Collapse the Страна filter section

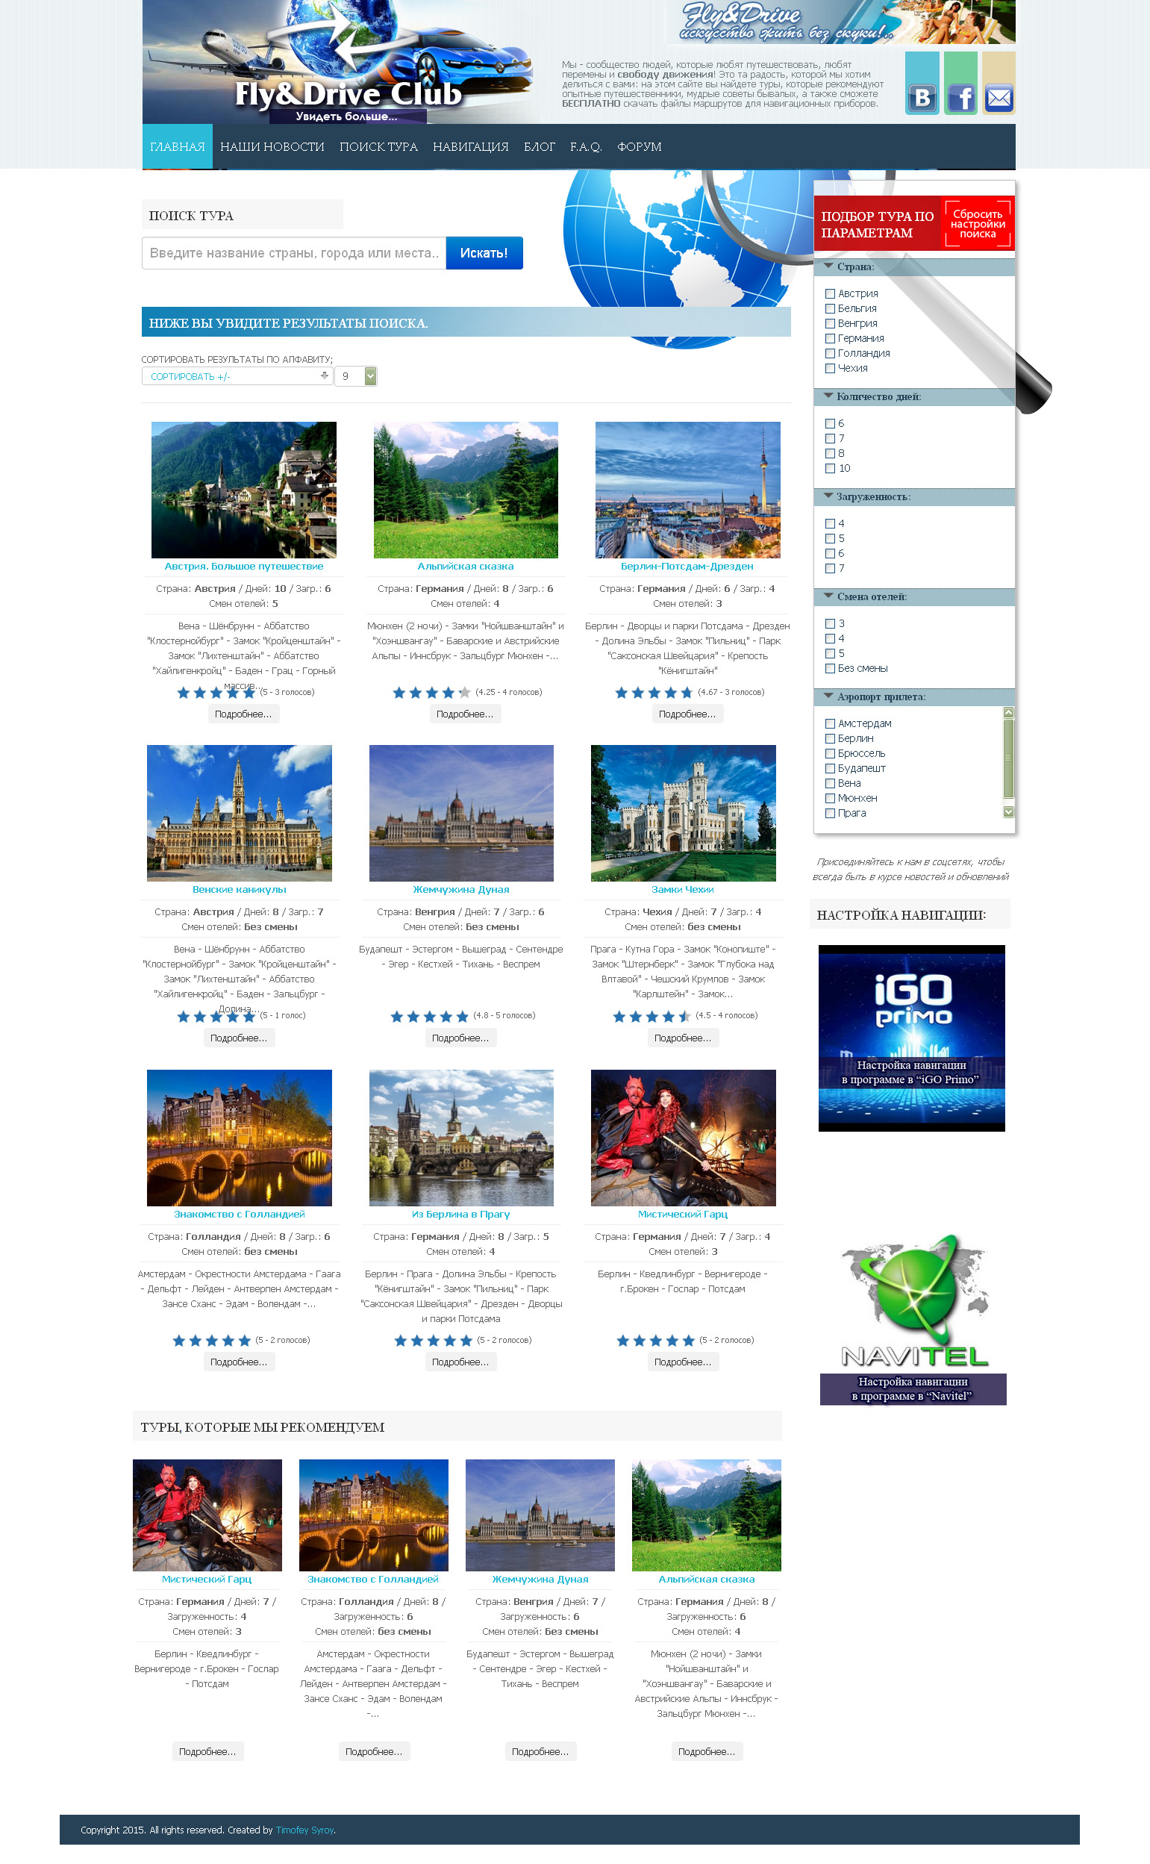point(914,267)
